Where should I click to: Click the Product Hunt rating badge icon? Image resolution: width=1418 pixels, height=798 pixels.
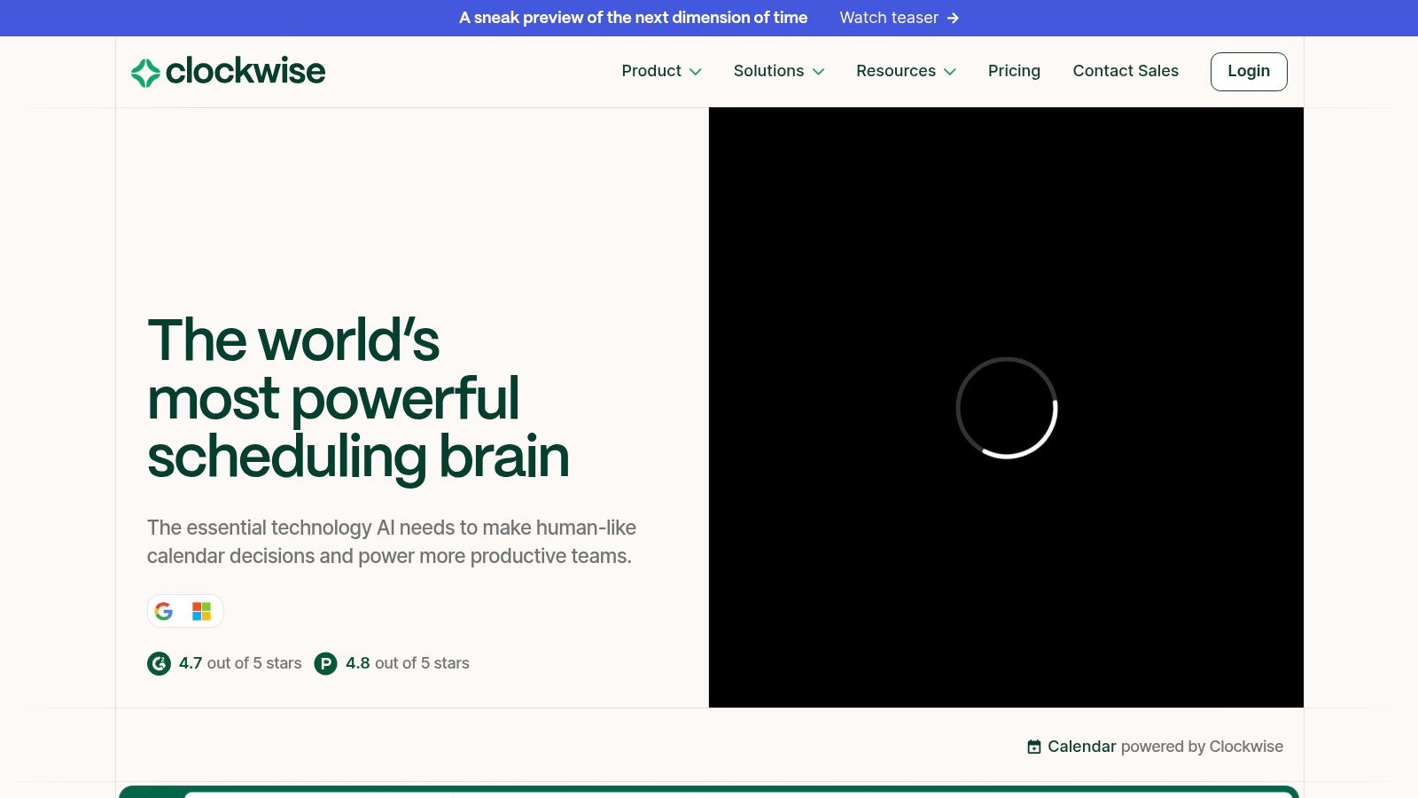pyautogui.click(x=325, y=663)
